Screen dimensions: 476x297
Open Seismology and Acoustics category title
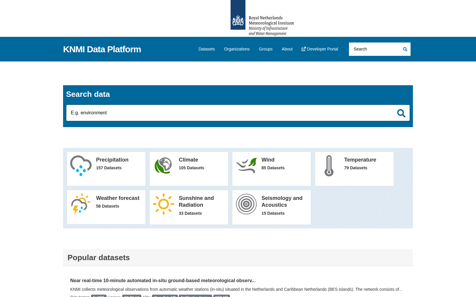coord(282,201)
